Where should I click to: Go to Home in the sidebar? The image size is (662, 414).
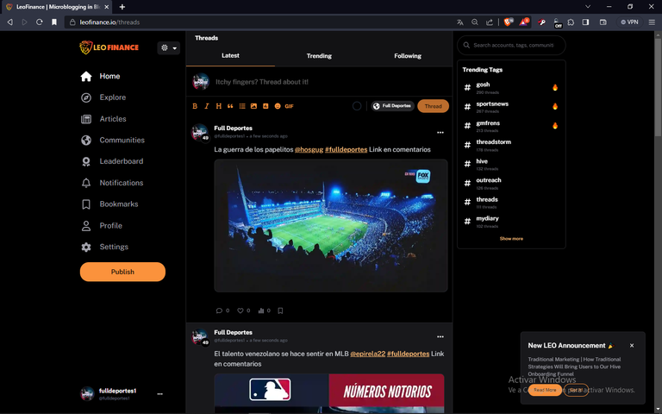pyautogui.click(x=101, y=76)
